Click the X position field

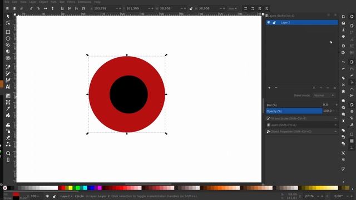[x=104, y=8]
